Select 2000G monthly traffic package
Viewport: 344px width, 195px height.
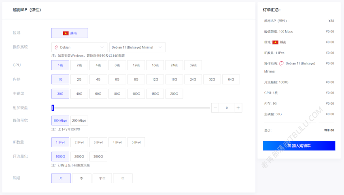79,156
